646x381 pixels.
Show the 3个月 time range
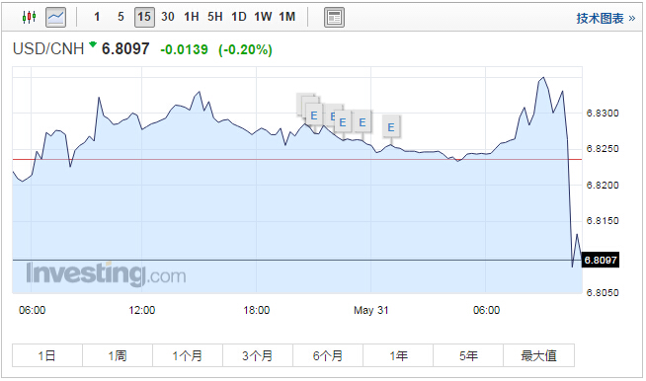click(x=258, y=355)
